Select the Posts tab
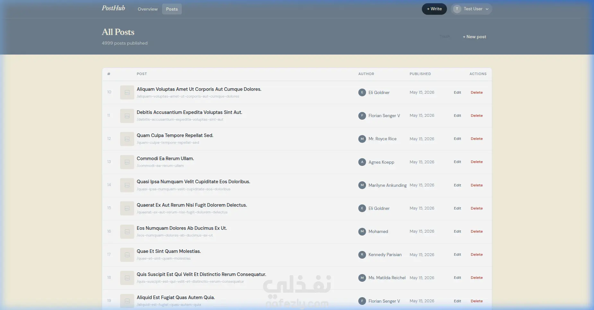Screen dimensions: 594x310 pyautogui.click(x=172, y=9)
